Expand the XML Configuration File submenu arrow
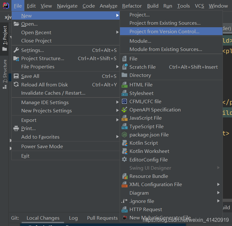The width and height of the screenshot is (232, 226). [x=218, y=184]
